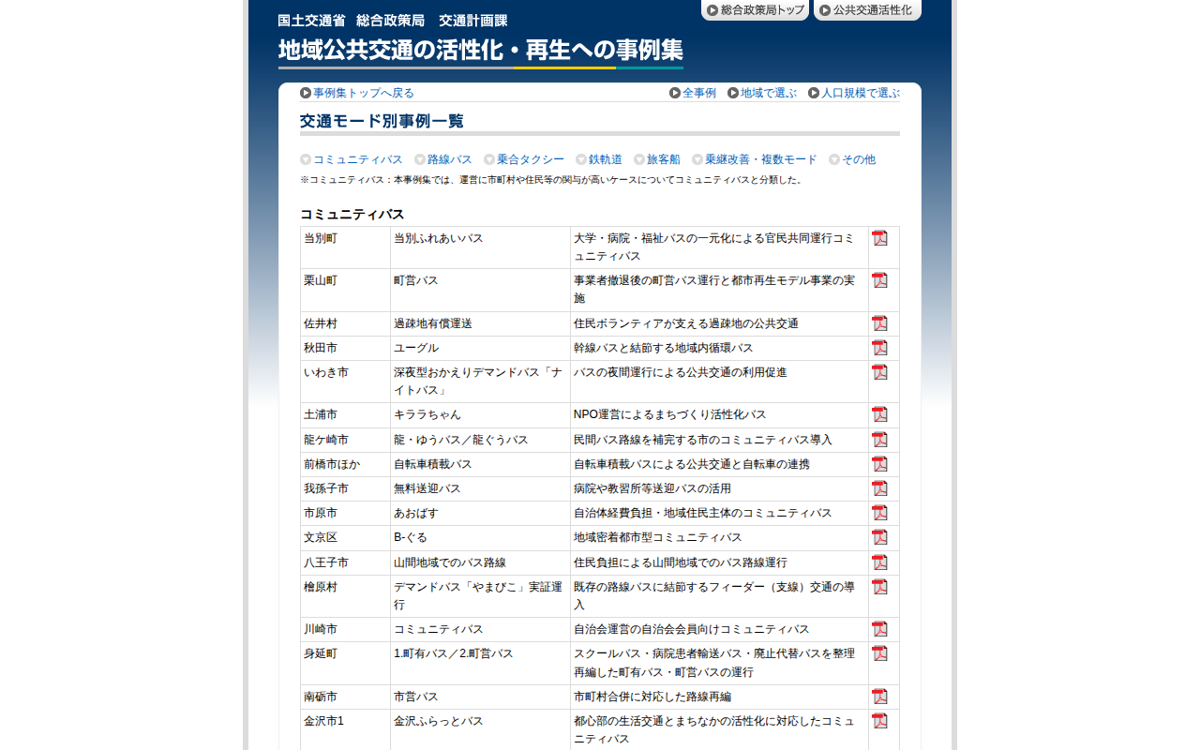Open PDF for 南砺市 市営バス
This screenshot has height=750, width=1200.
click(x=879, y=697)
